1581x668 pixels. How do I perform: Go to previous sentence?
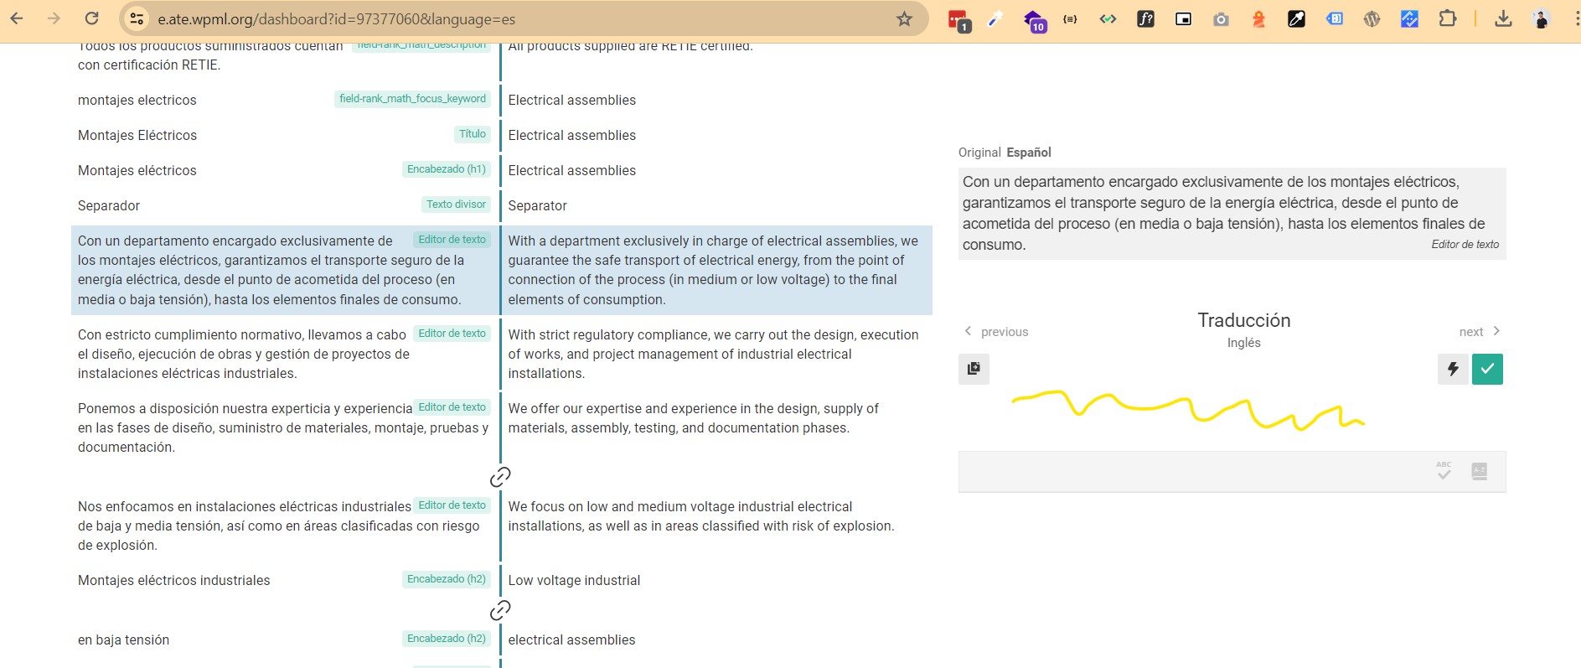pyautogui.click(x=996, y=331)
